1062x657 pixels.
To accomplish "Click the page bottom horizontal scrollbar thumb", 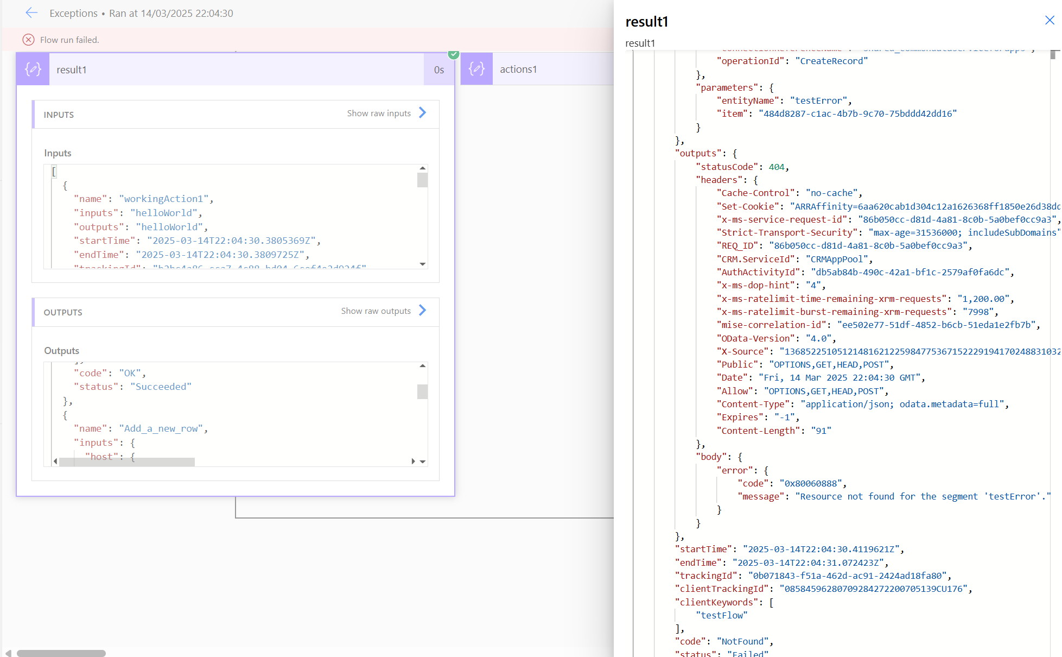I will 61,653.
